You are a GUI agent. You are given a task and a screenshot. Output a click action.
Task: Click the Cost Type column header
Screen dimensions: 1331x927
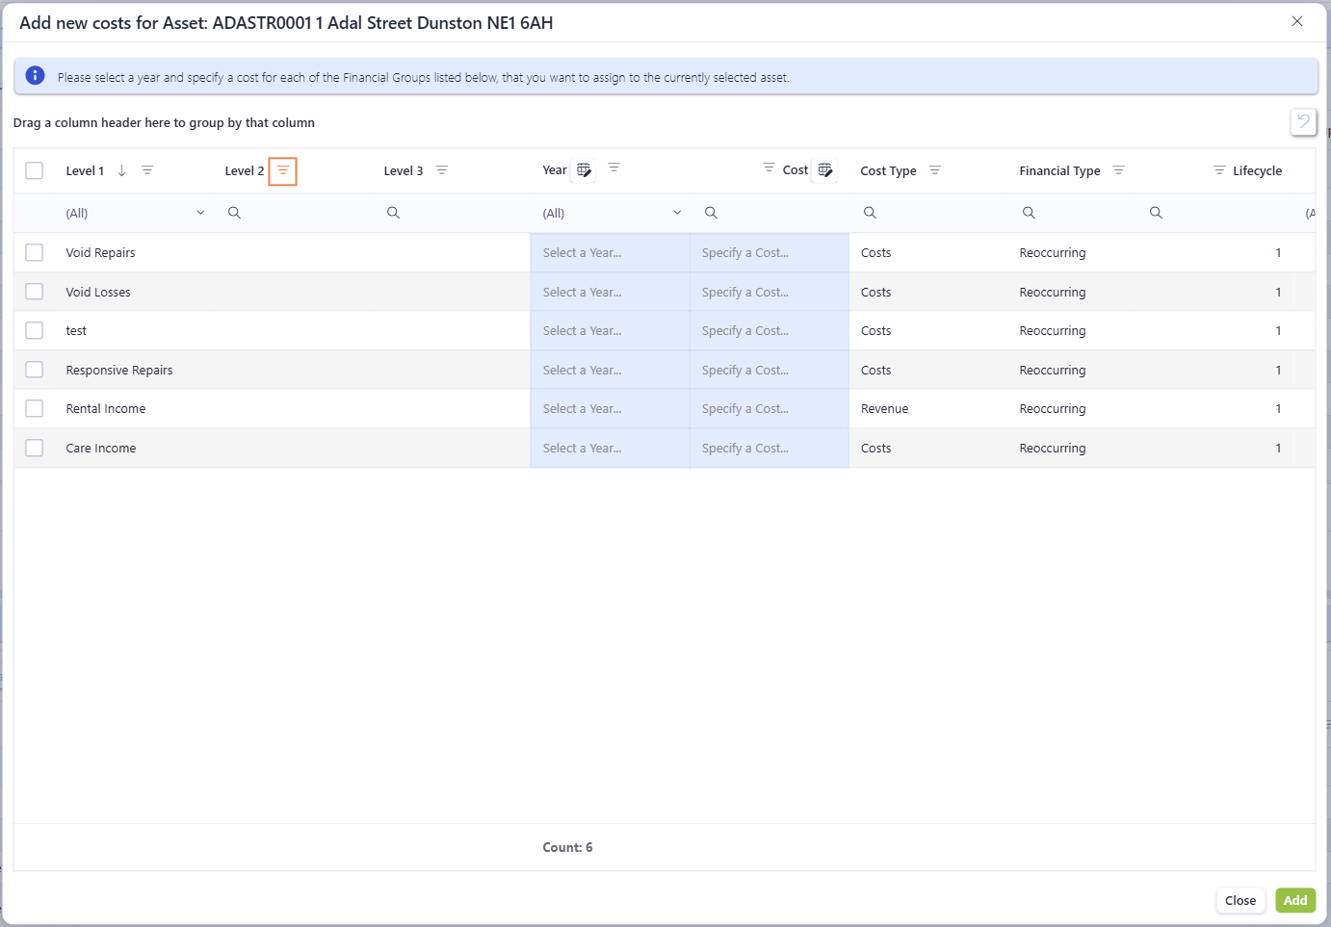click(x=888, y=171)
